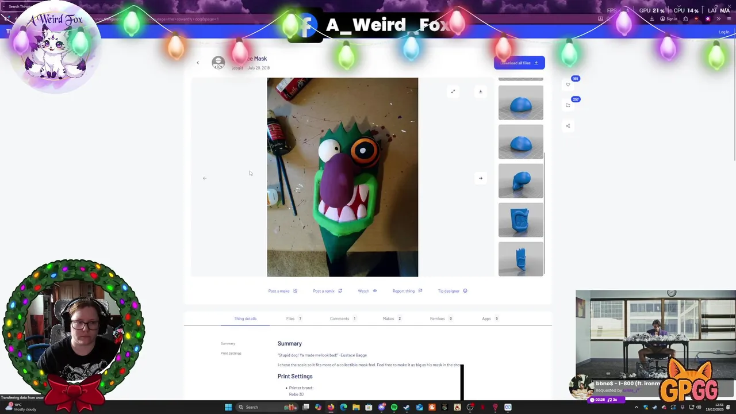This screenshot has height=414, width=736.
Task: Share this thing using the share icon
Action: click(x=568, y=126)
